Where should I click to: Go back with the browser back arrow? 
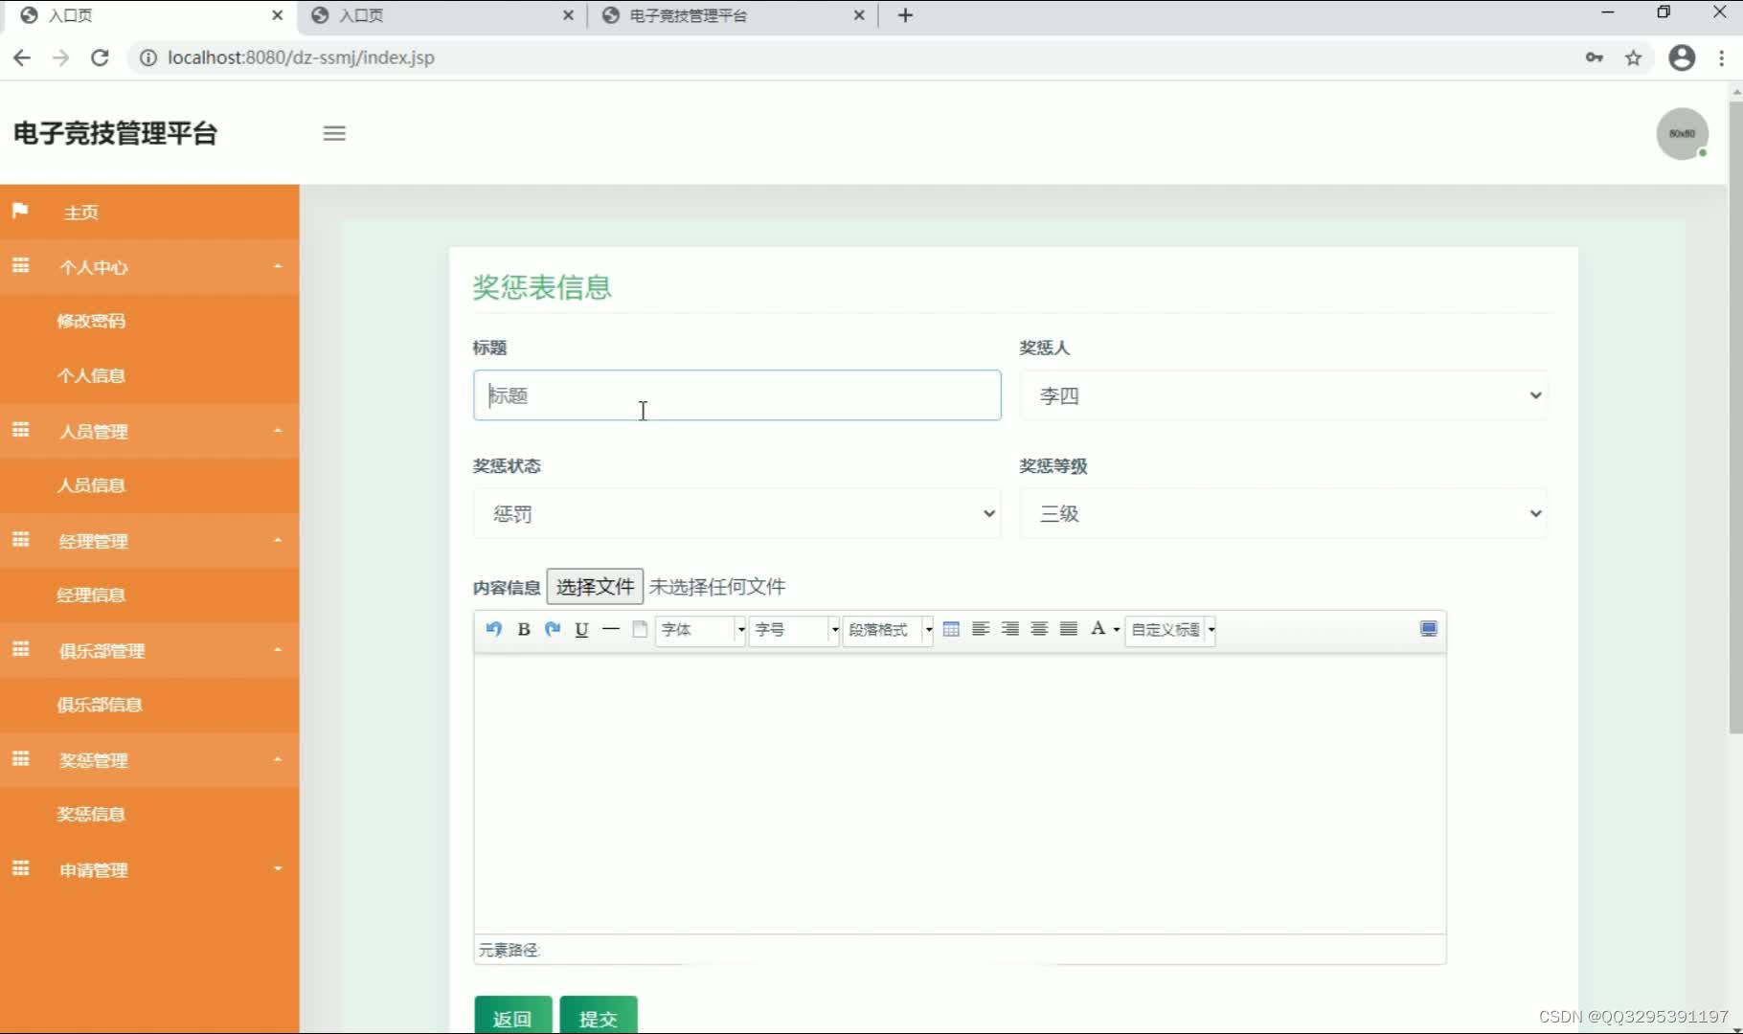(22, 57)
